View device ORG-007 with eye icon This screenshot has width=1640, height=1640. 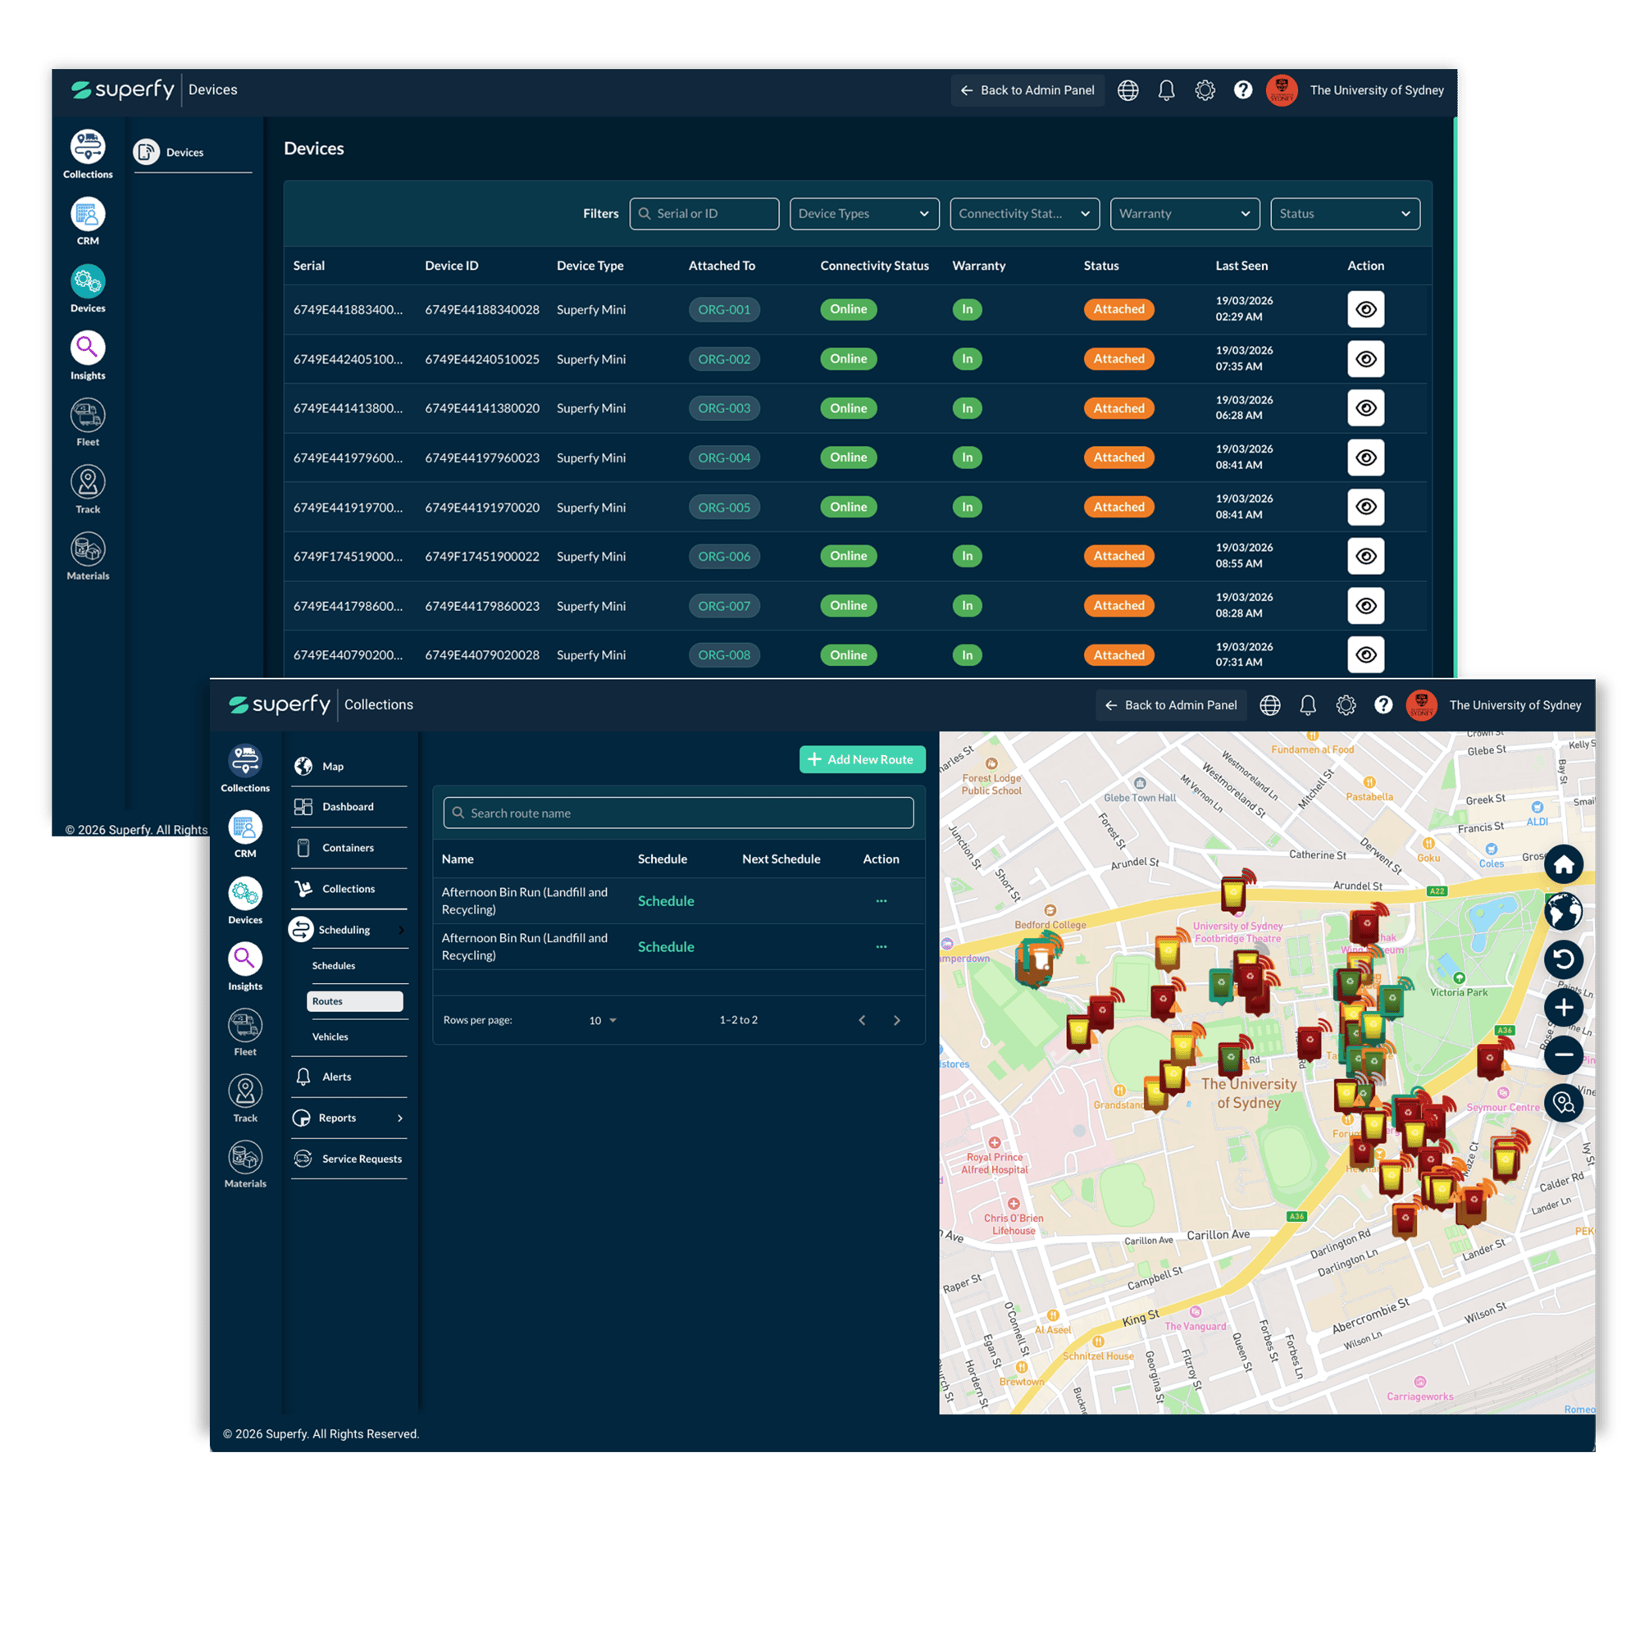coord(1365,606)
